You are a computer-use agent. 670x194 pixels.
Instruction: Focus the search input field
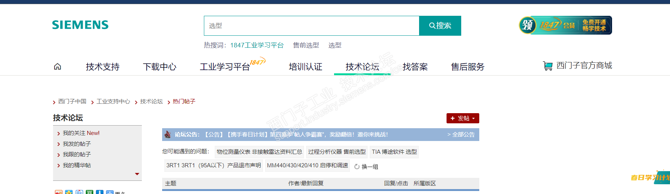point(311,26)
